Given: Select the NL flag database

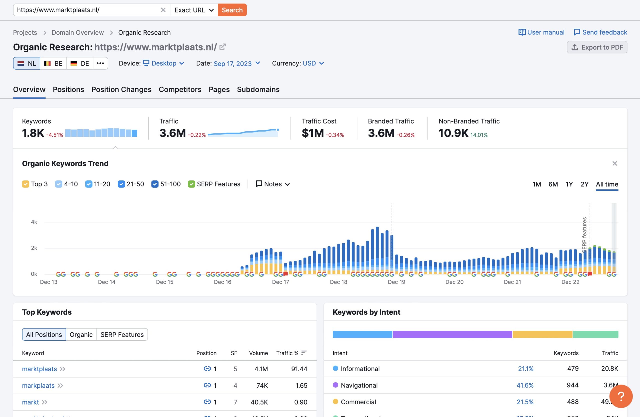Looking at the screenshot, I should [26, 63].
